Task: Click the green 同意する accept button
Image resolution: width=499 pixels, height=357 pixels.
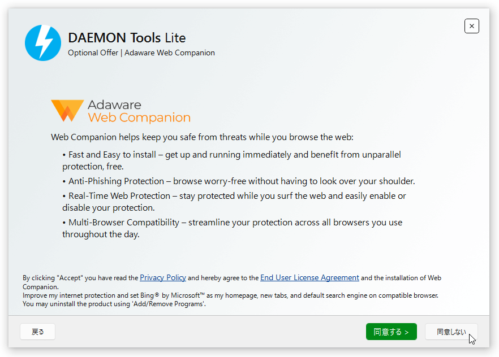Action: [x=391, y=332]
